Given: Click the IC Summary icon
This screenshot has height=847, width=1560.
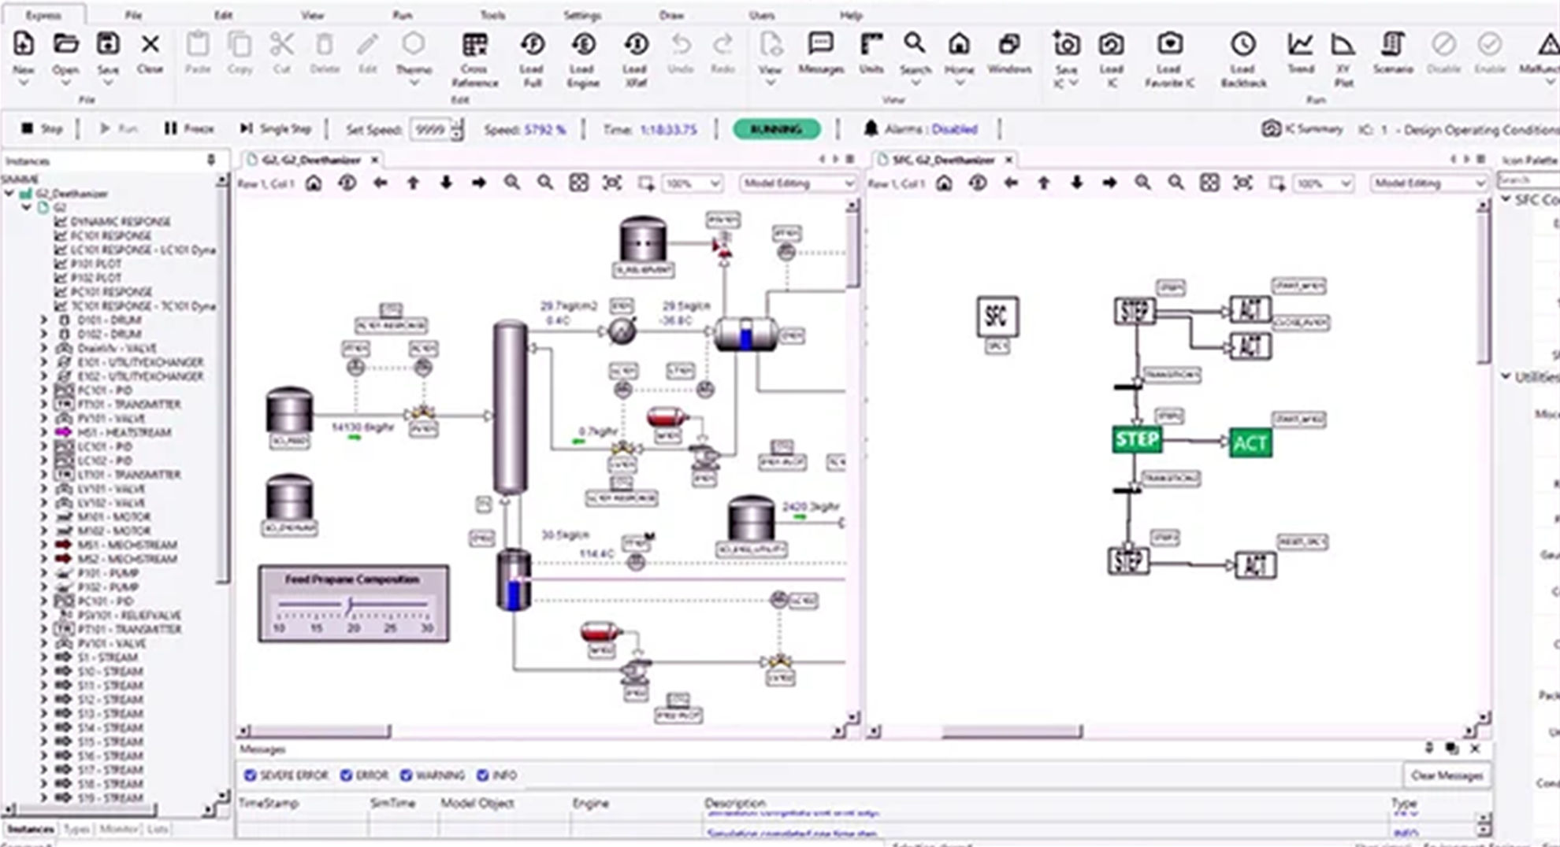Looking at the screenshot, I should coord(1270,128).
